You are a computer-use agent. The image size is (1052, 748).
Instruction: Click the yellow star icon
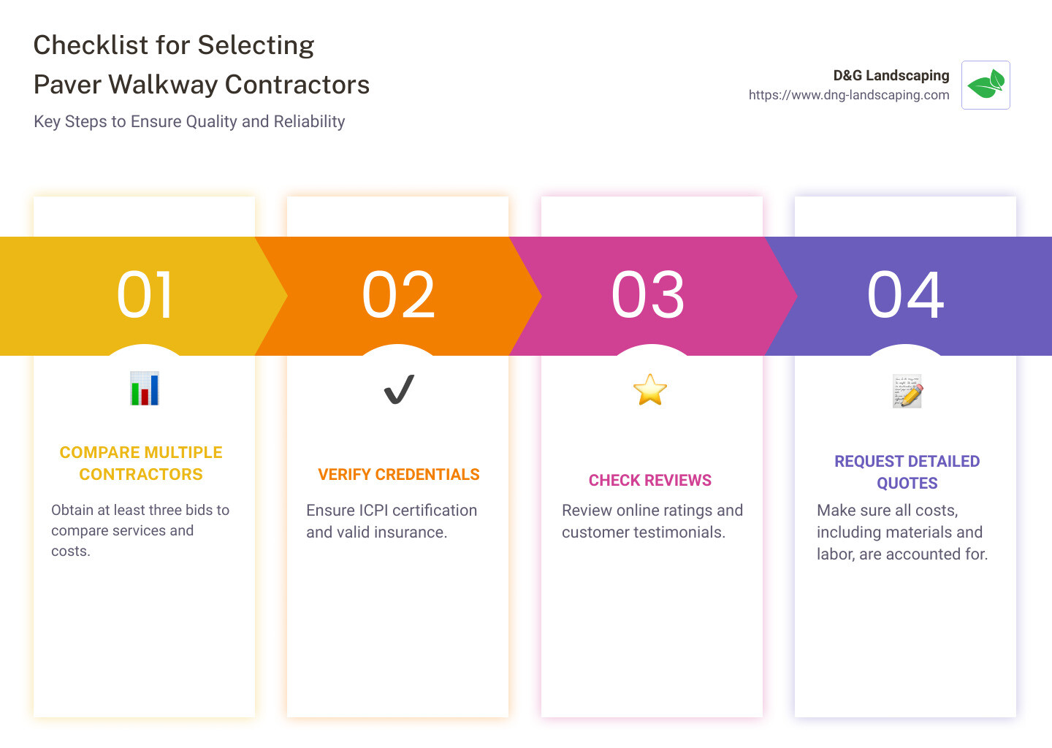[x=650, y=390]
